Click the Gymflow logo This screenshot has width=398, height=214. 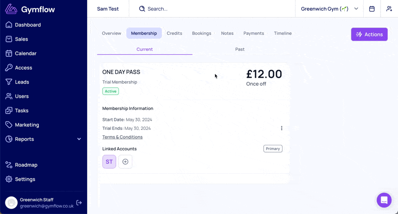point(30,9)
